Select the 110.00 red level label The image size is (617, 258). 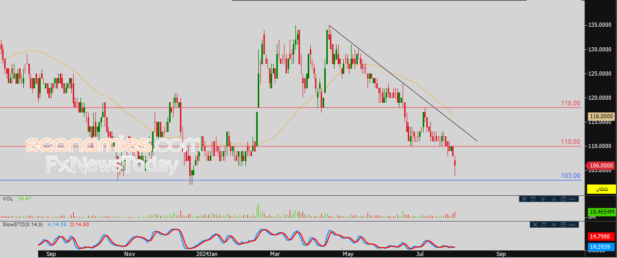coord(570,142)
